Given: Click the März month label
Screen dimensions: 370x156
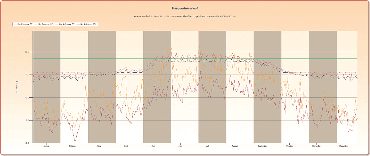Looking at the screenshot, I should [x=98, y=146].
